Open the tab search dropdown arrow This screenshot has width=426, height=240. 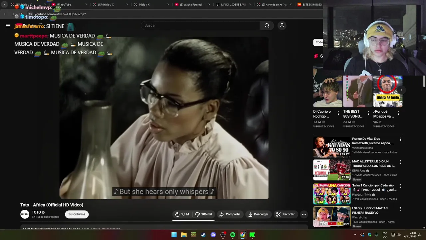click(x=4, y=5)
